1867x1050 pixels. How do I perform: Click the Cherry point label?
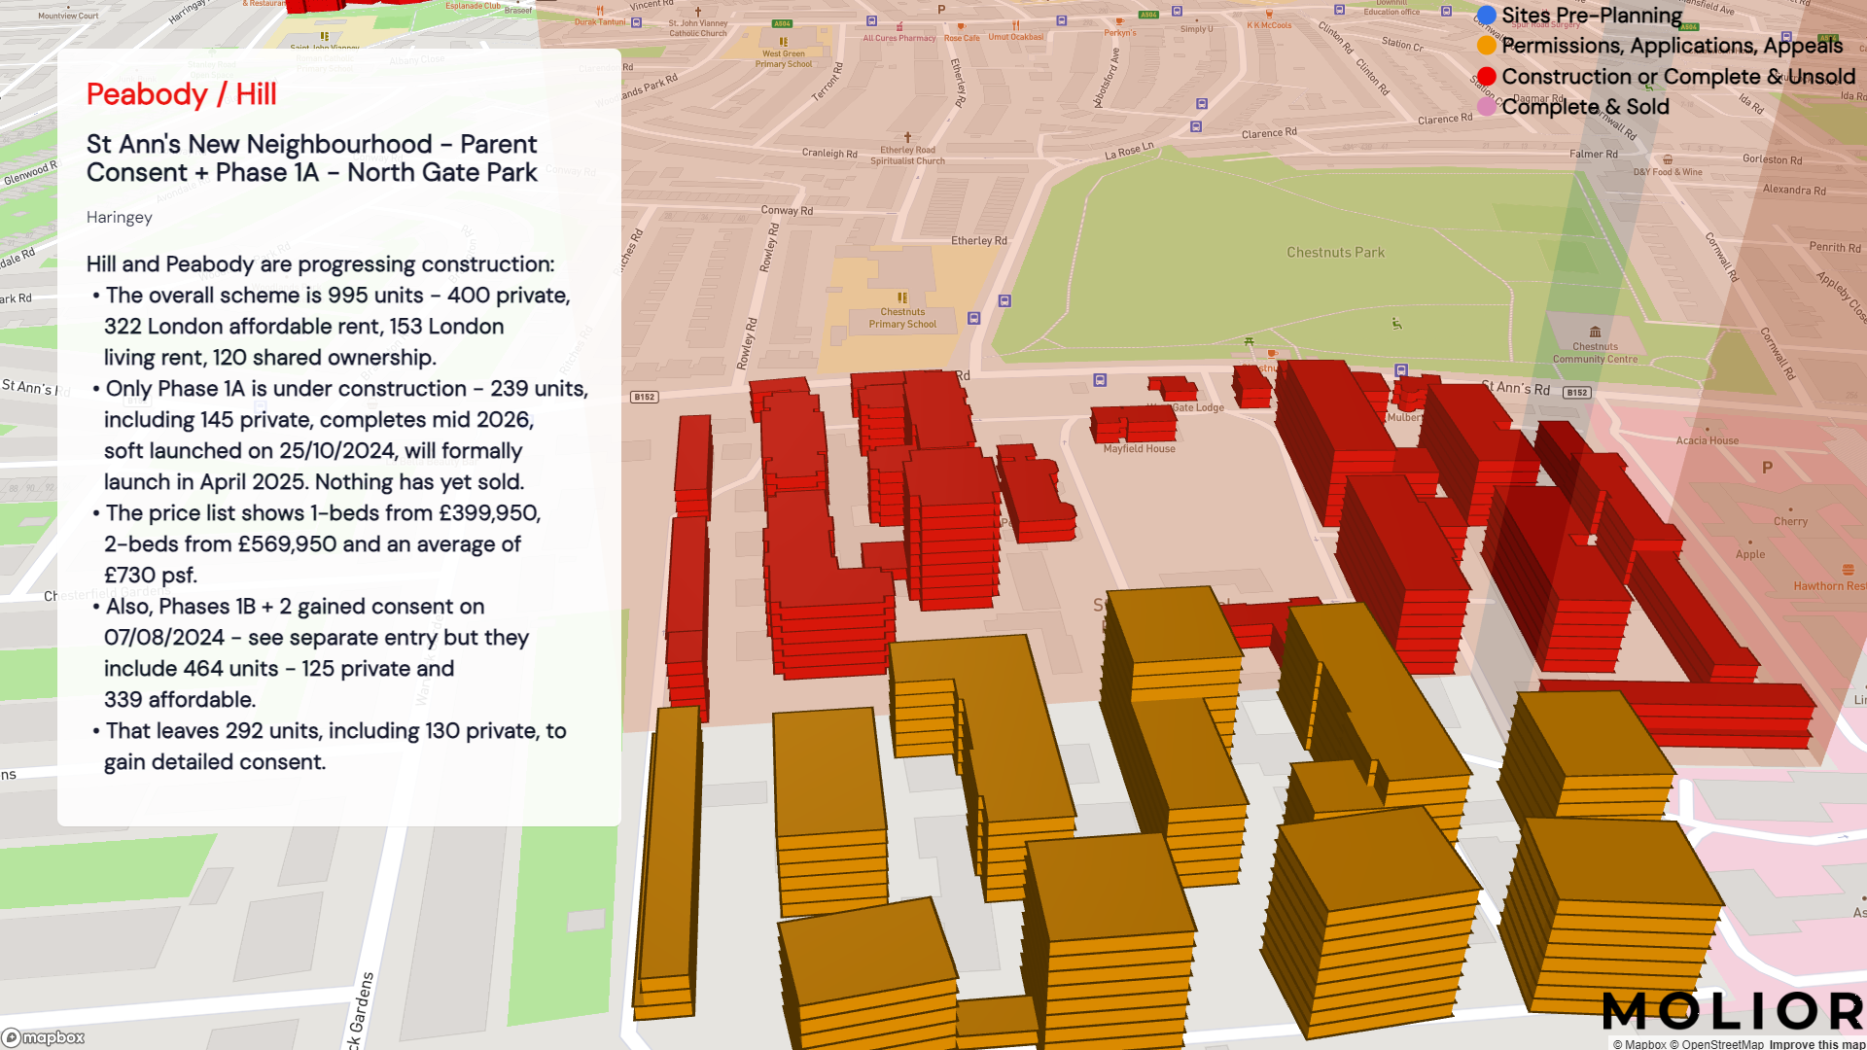click(x=1790, y=522)
